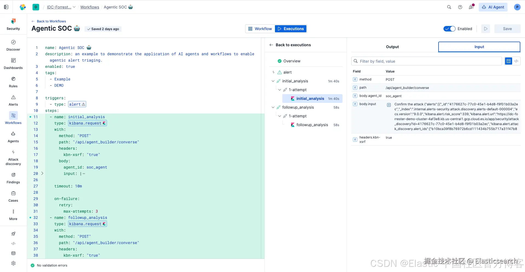Open Rules from the sidebar
The height and width of the screenshot is (272, 525).
click(13, 82)
